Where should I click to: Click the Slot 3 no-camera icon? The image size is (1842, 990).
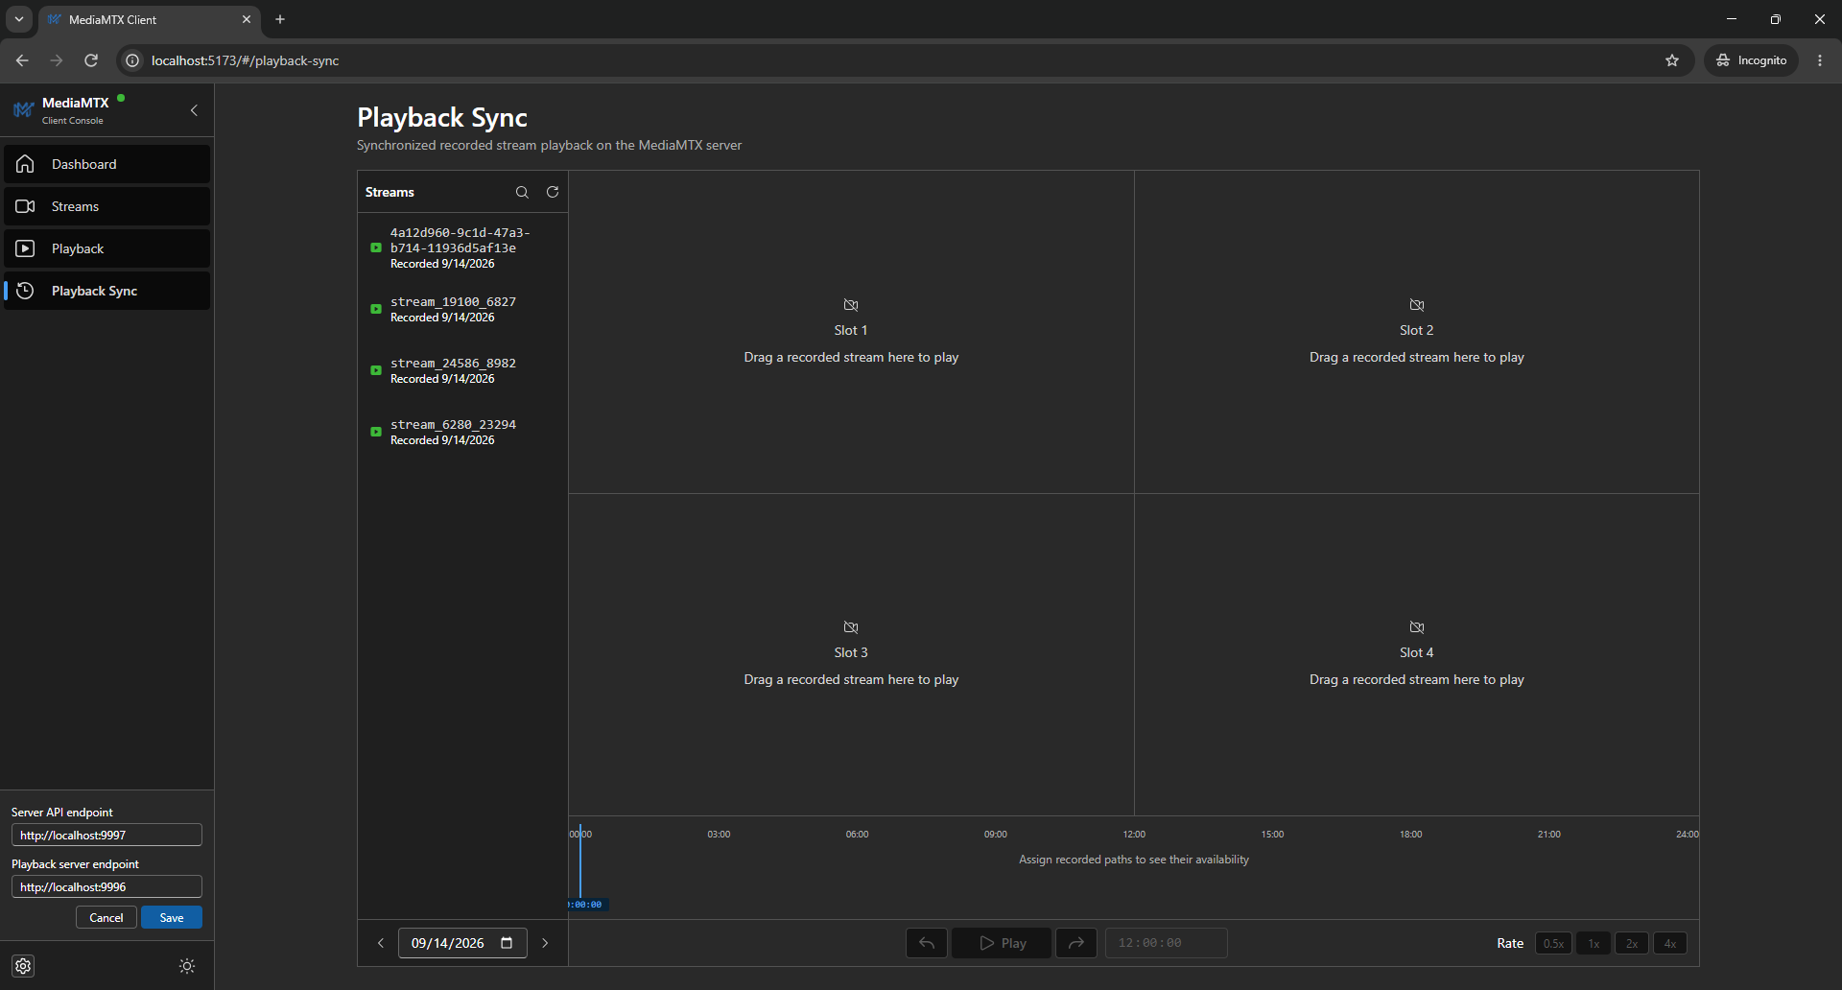point(851,627)
